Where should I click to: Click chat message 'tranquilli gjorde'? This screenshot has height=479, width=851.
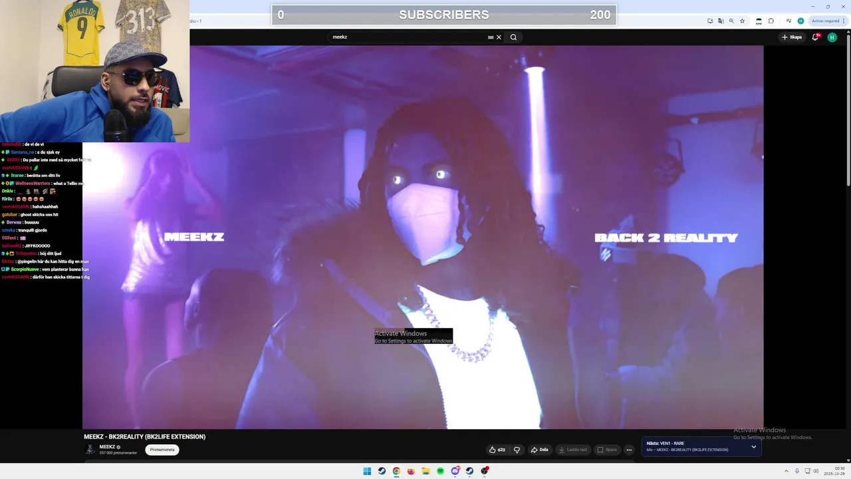33,230
